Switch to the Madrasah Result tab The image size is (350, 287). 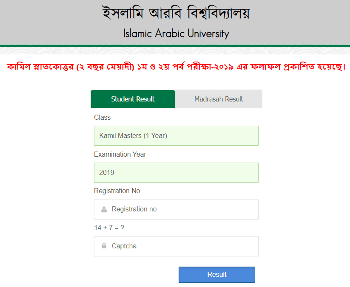pos(219,99)
